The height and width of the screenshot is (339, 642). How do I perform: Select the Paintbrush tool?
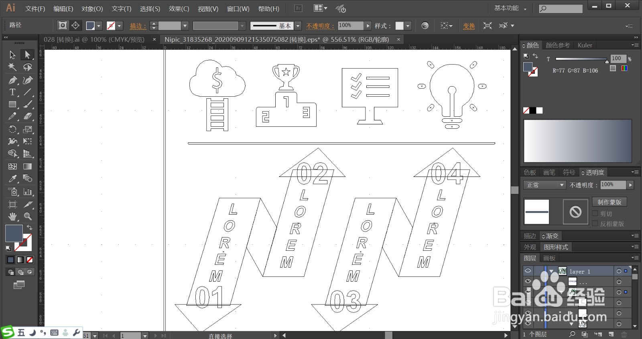(27, 104)
